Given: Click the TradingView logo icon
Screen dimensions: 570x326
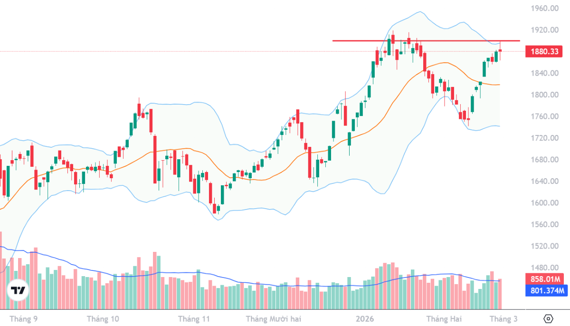Looking at the screenshot, I should pyautogui.click(x=18, y=290).
